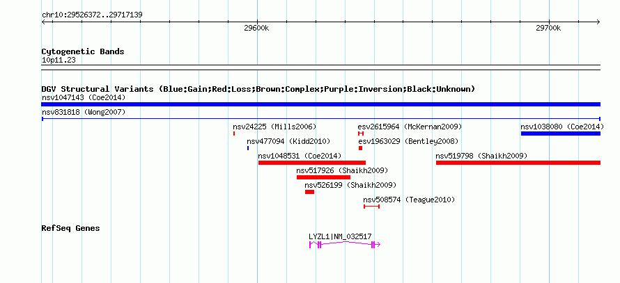
Task: Click the small blue nsv477094 gain marker
Action: tap(248, 148)
